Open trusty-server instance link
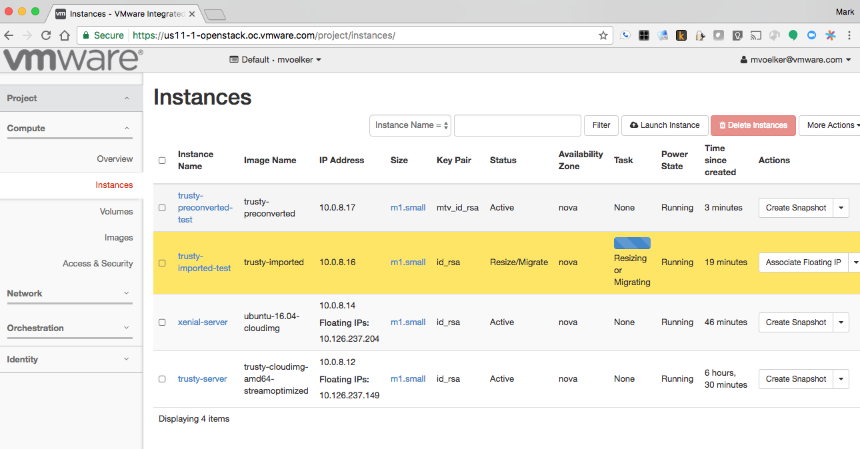Viewport: 860px width, 449px height. [203, 379]
